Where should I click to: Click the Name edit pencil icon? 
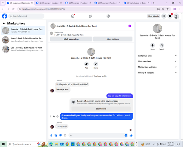tap(96, 64)
